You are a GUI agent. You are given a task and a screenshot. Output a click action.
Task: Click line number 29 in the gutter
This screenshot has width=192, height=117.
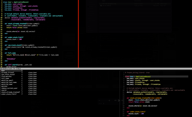pyautogui.click(x=1, y=55)
